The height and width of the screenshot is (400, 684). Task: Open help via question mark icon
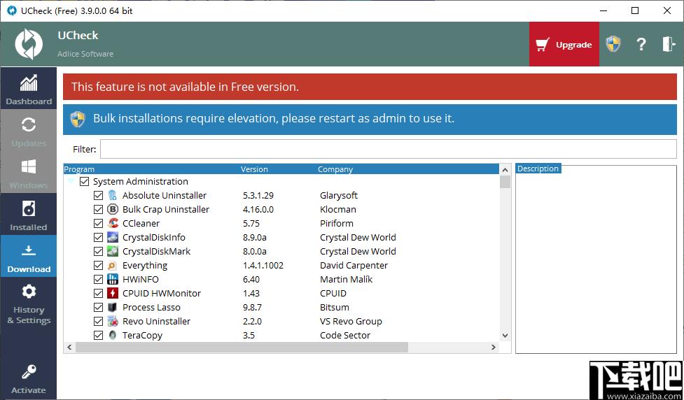641,44
